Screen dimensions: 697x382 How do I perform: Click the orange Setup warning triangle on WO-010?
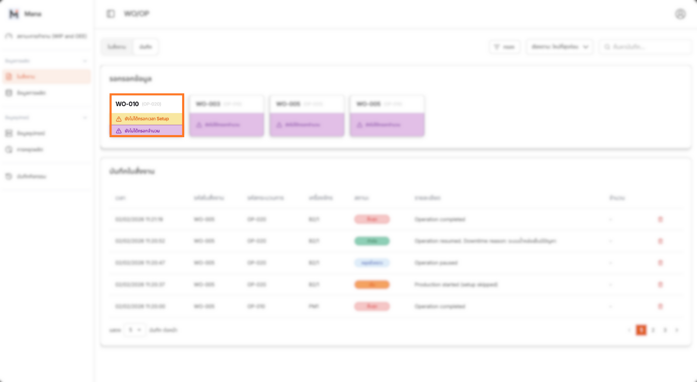tap(119, 119)
